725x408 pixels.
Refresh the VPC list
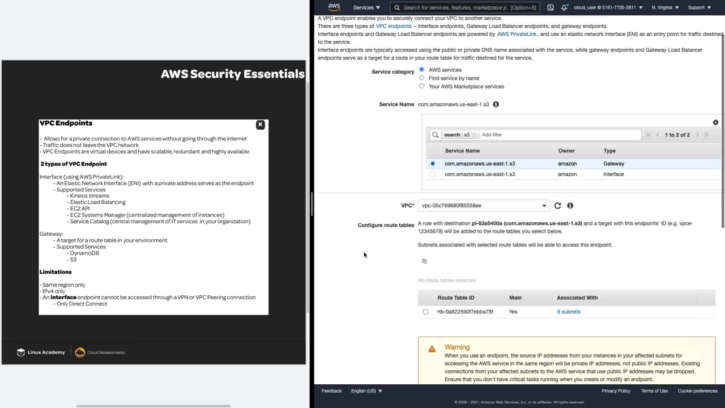(x=557, y=206)
